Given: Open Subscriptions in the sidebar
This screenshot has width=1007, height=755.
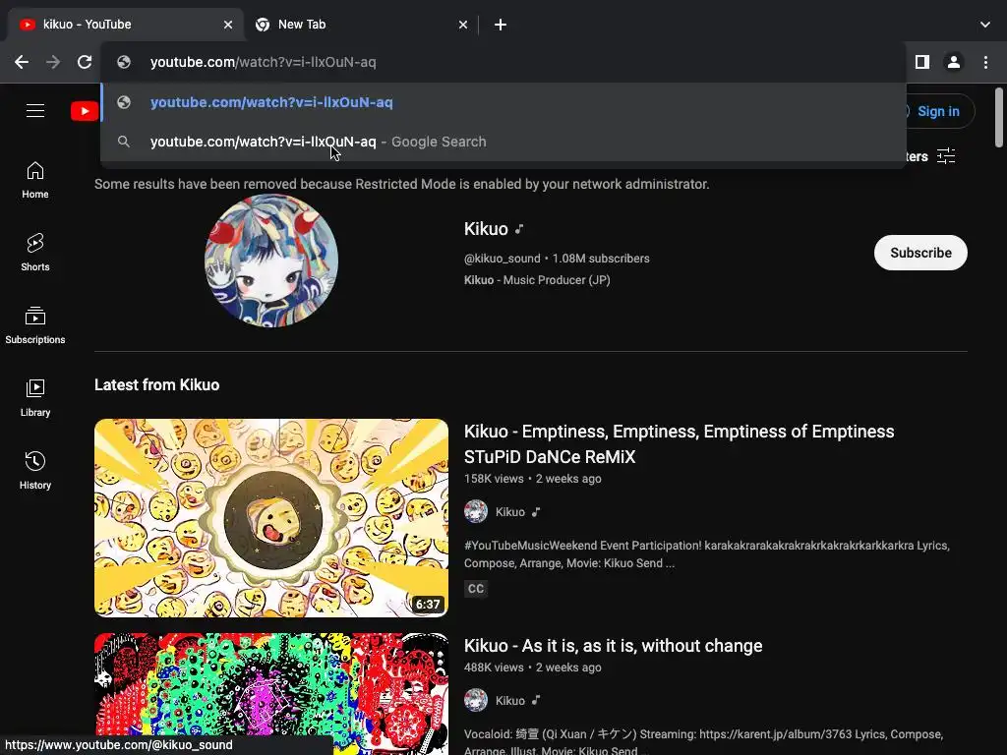Looking at the screenshot, I should pyautogui.click(x=35, y=325).
